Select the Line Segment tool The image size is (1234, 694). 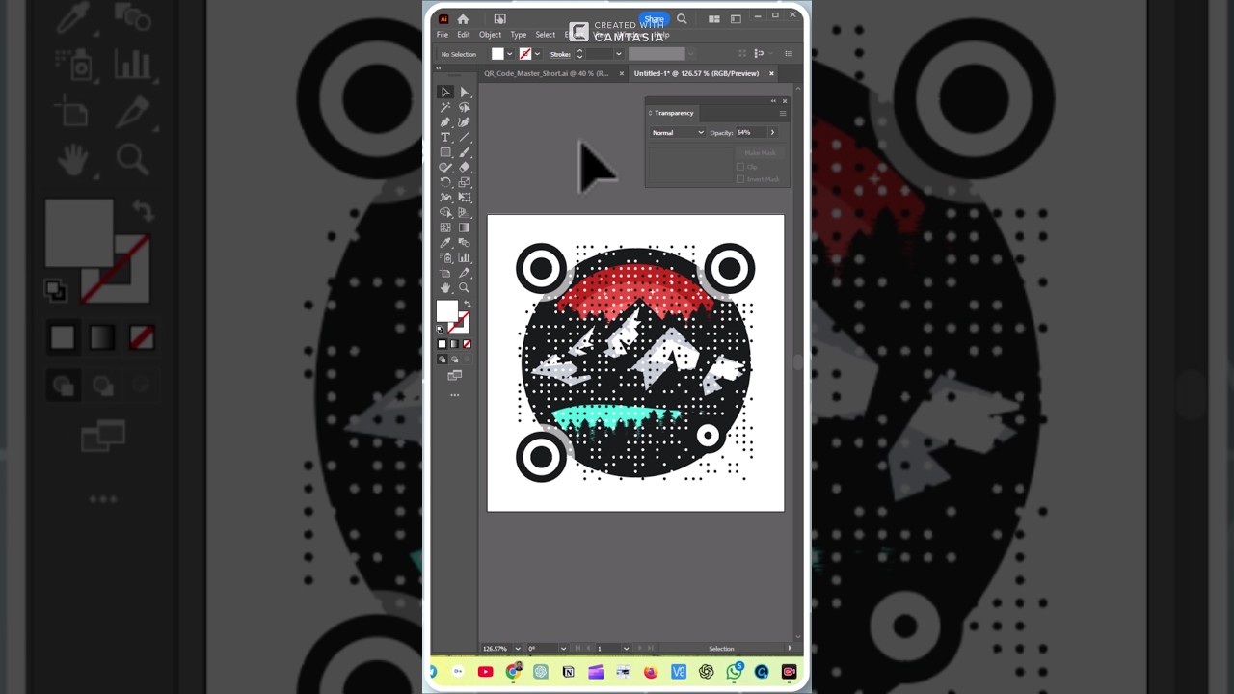click(x=464, y=137)
